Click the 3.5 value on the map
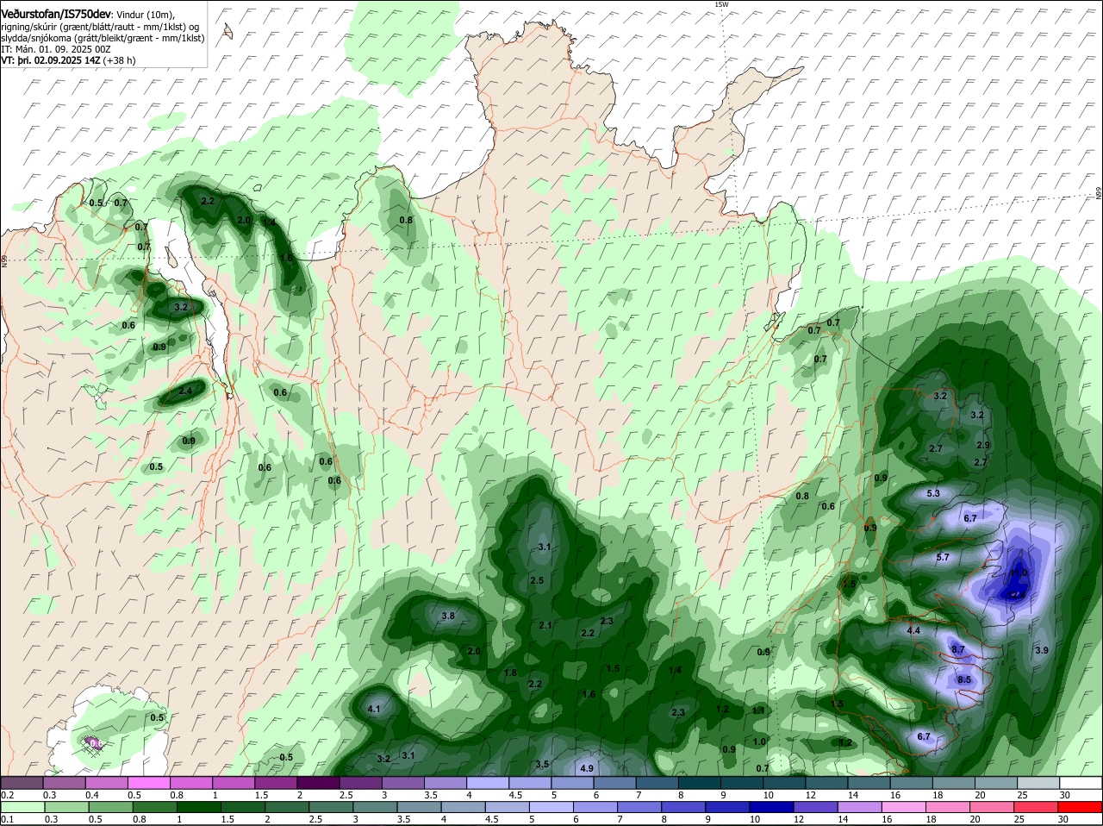1103x826 pixels. 542,764
